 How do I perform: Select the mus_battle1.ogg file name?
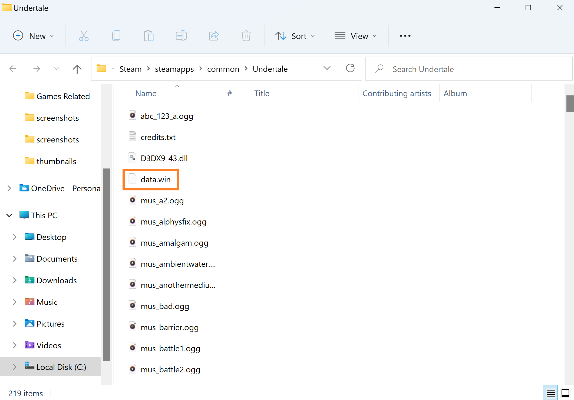[x=170, y=349]
